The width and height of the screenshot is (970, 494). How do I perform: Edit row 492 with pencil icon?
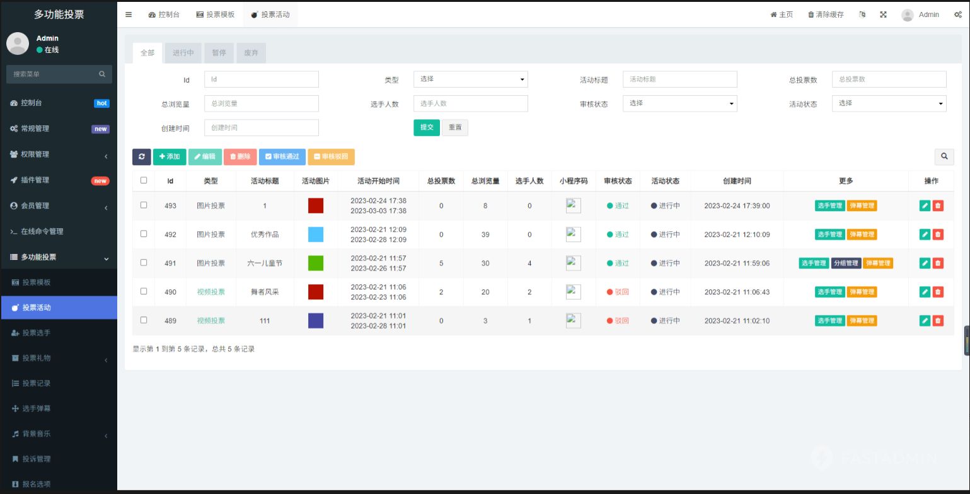point(925,234)
